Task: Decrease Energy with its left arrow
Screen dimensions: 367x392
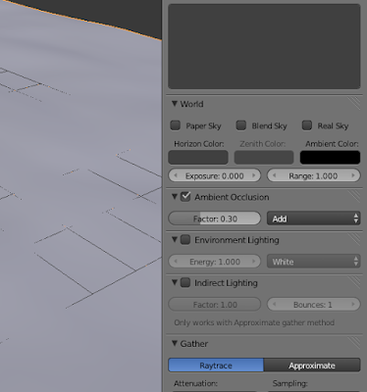Action: (x=176, y=262)
